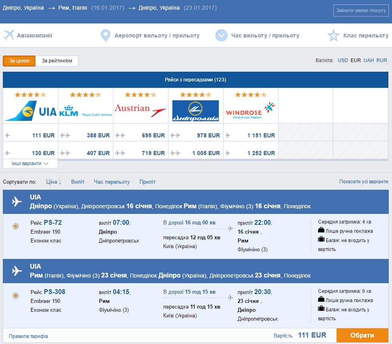Click the UIA airline logo
This screenshot has width=392, height=344.
coord(31,111)
